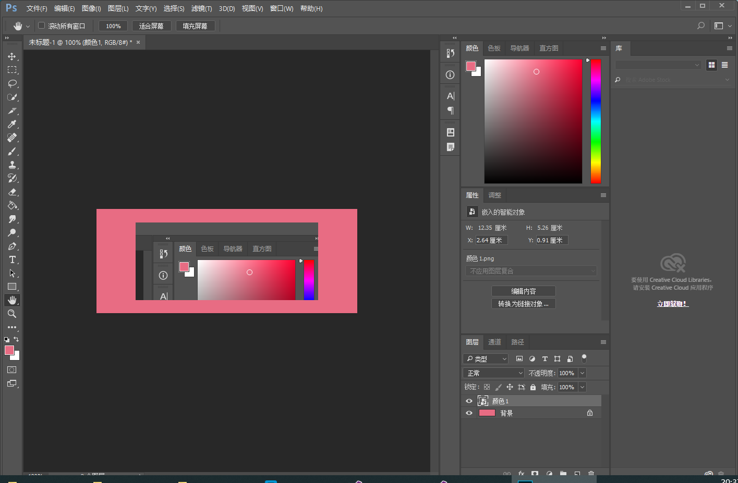The image size is (738, 483).
Task: Open the 文件 menu
Action: pyautogui.click(x=37, y=8)
